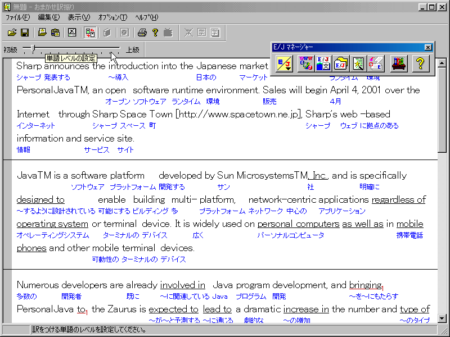Click the starred document annotation icon in E/J Manager
The width and height of the screenshot is (450, 337).
(x=358, y=63)
